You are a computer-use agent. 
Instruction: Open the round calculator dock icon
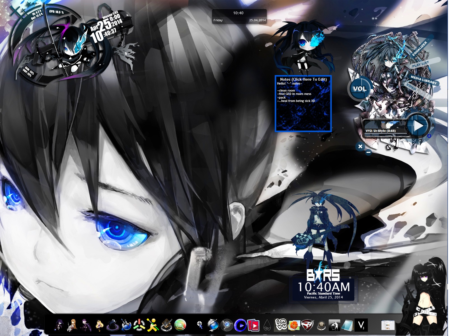coord(321,326)
